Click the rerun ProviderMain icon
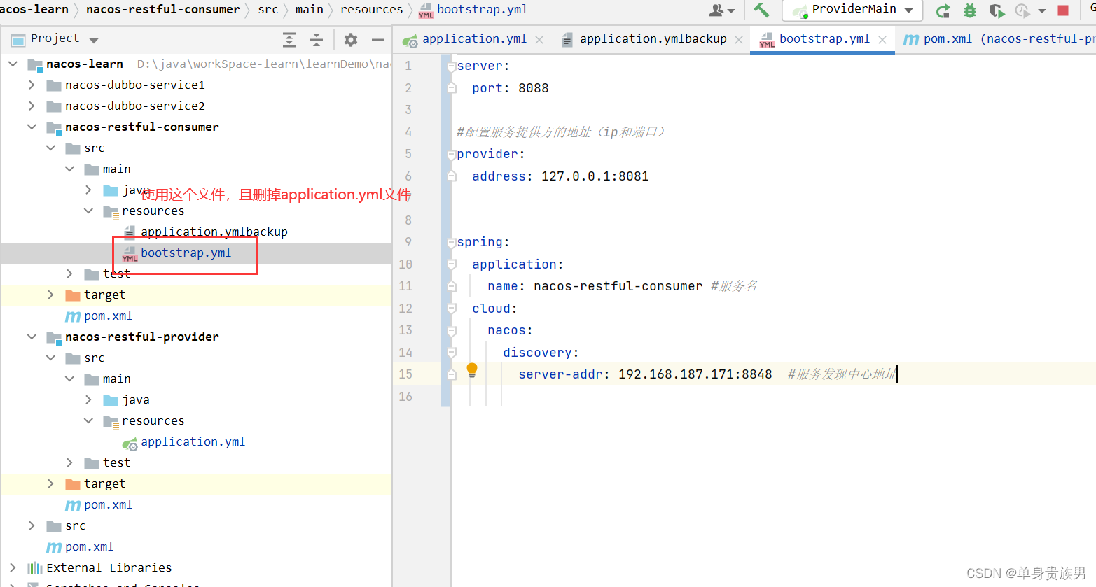 943,10
